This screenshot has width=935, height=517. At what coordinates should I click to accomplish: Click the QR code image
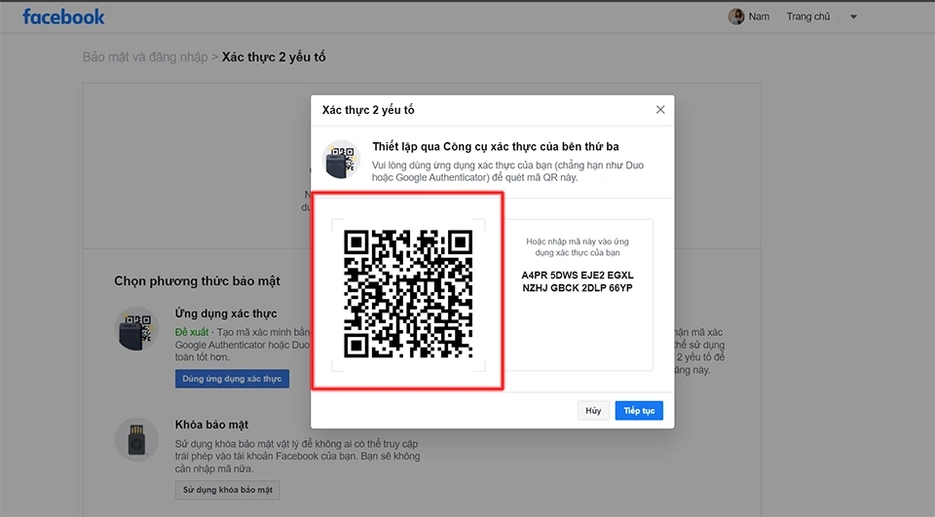408,294
